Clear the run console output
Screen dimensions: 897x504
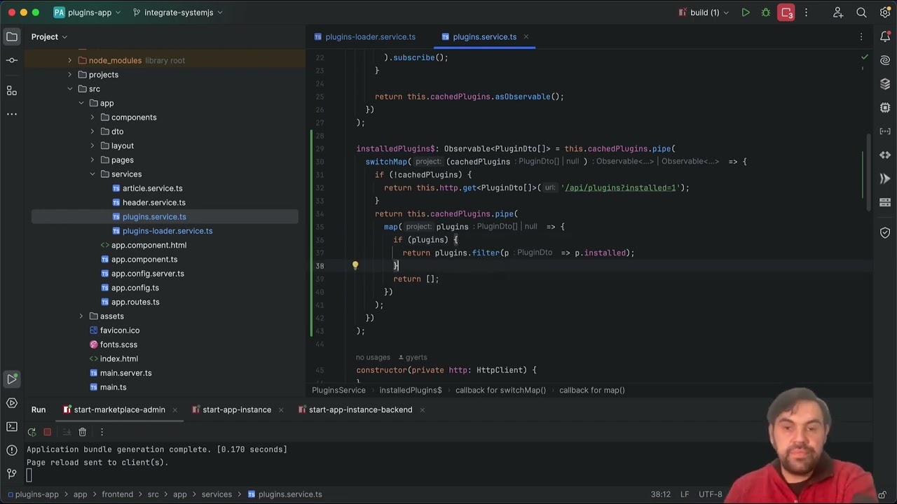[x=82, y=432]
